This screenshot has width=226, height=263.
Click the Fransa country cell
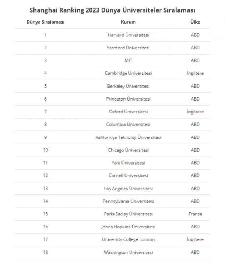(x=195, y=214)
